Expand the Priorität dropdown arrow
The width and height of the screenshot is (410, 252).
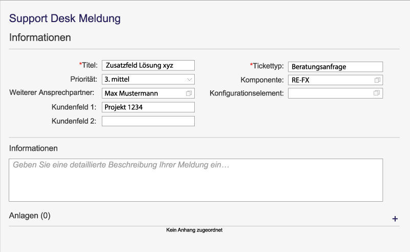[189, 80]
